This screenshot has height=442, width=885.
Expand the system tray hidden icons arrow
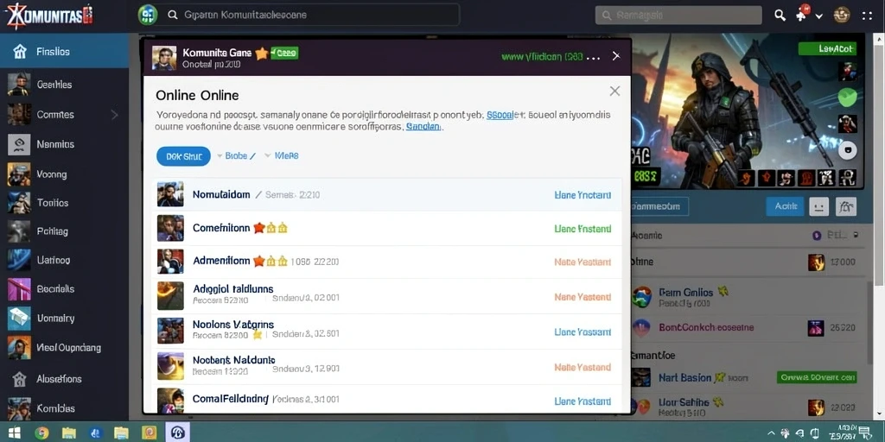[x=770, y=433]
